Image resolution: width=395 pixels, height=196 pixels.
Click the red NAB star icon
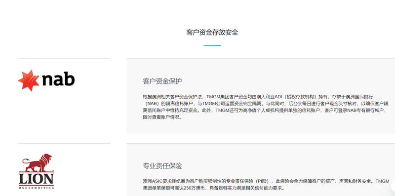pos(29,80)
